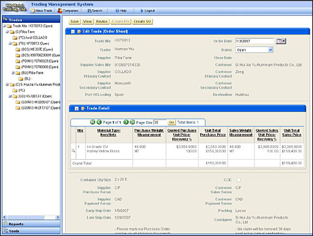
Task: Go to first page arrow icon
Action: coord(93,122)
